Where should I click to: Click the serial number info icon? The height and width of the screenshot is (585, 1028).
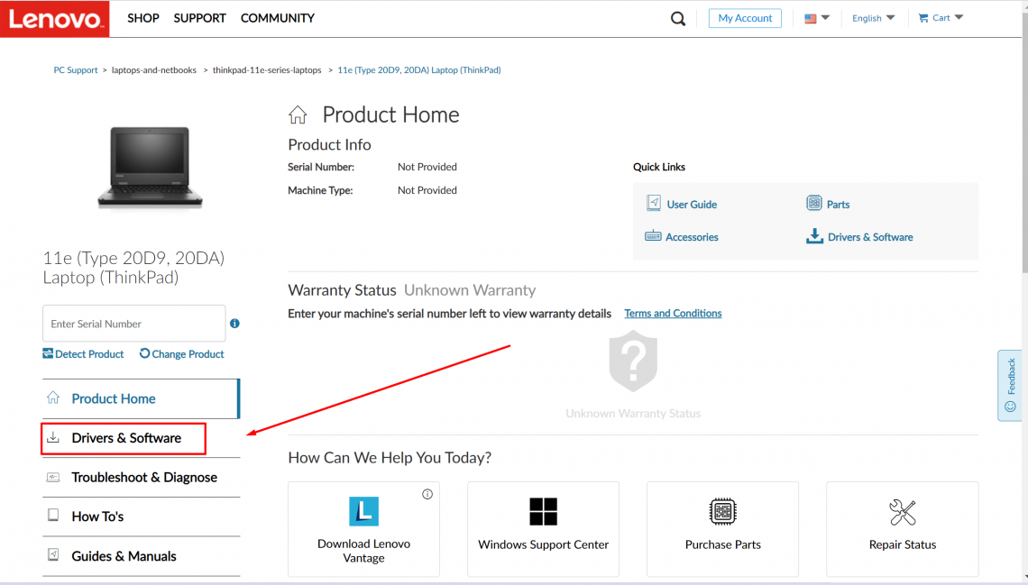(x=234, y=324)
